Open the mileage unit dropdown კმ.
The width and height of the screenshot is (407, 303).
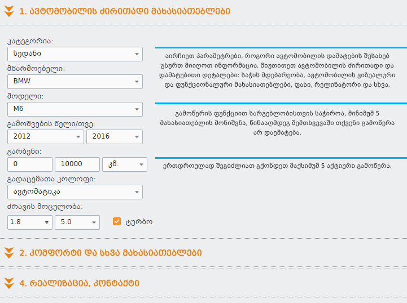pos(125,164)
